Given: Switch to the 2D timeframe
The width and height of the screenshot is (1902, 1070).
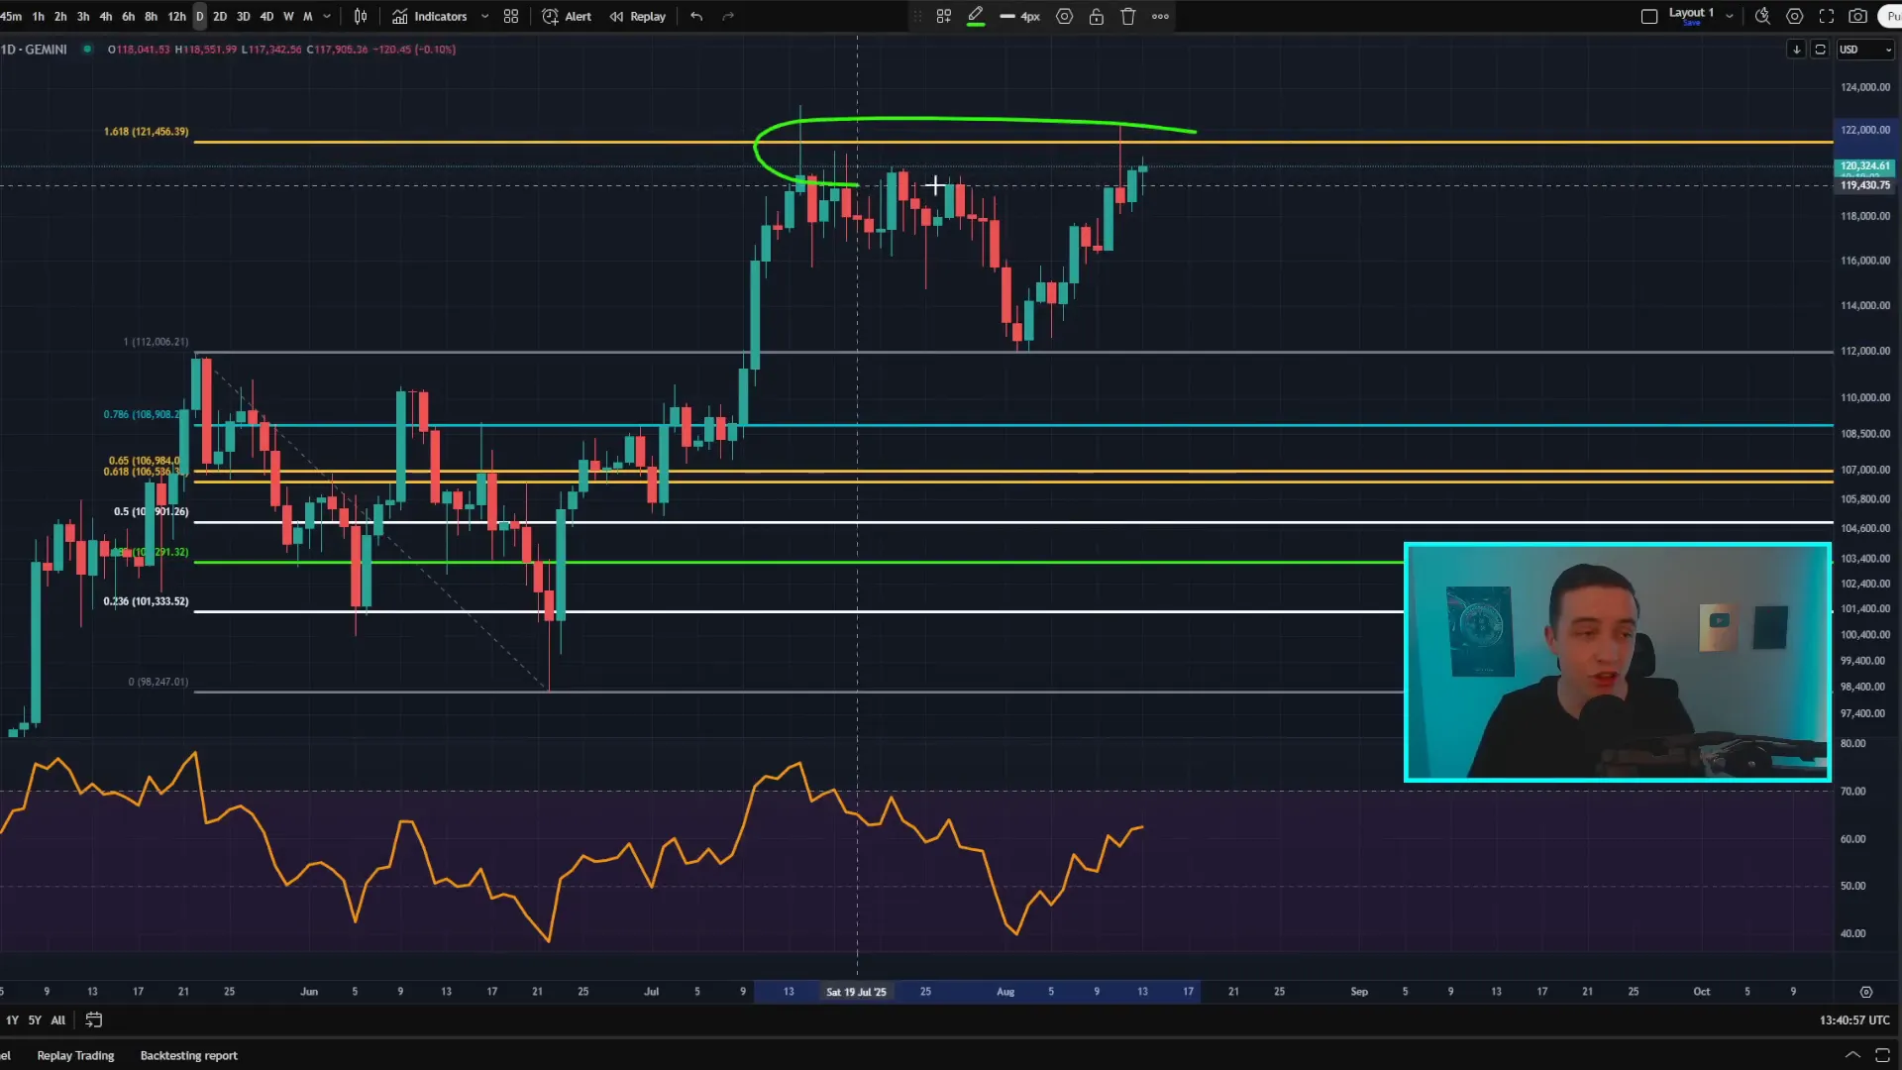Looking at the screenshot, I should [220, 16].
